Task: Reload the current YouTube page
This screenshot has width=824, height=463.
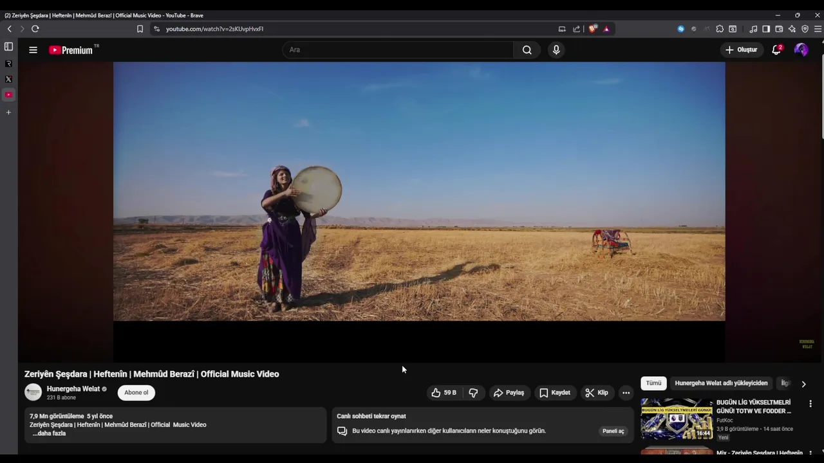Action: [35, 29]
